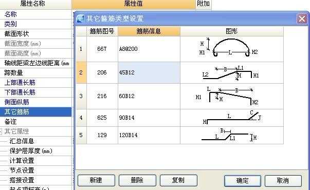Click the shape diagram in row 129
The width and height of the screenshot is (310, 190).
(232, 135)
